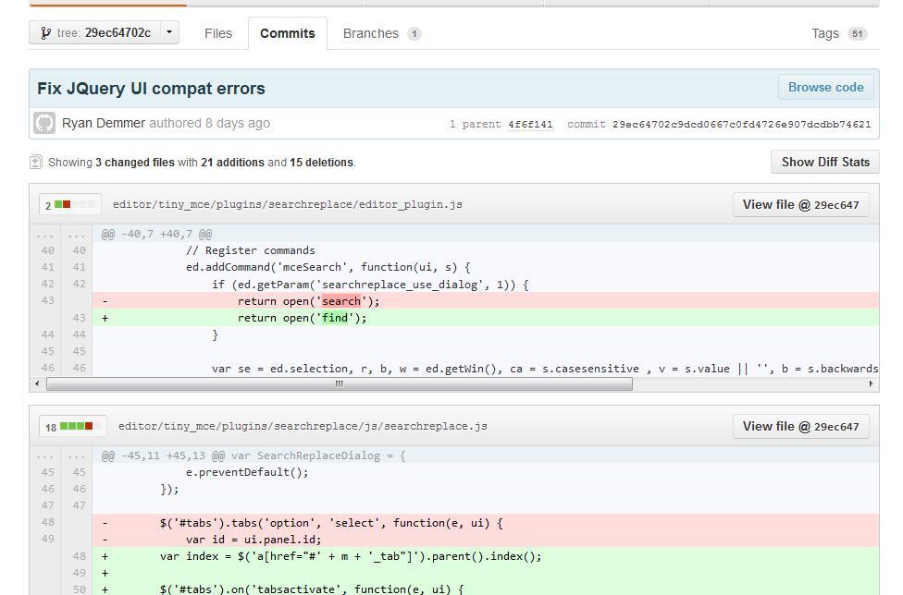This screenshot has height=595, width=903.
Task: Click the removed line var id = ui.panel.id
Action: click(486, 540)
